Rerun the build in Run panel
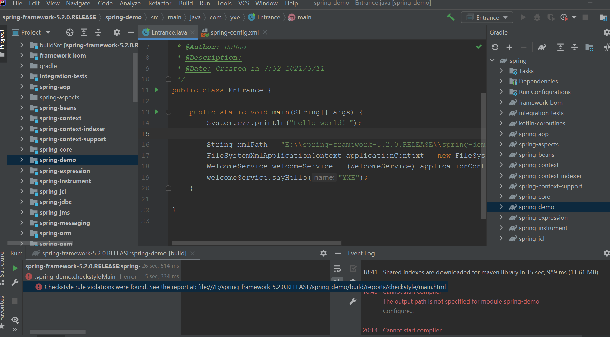The width and height of the screenshot is (610, 337). point(15,268)
